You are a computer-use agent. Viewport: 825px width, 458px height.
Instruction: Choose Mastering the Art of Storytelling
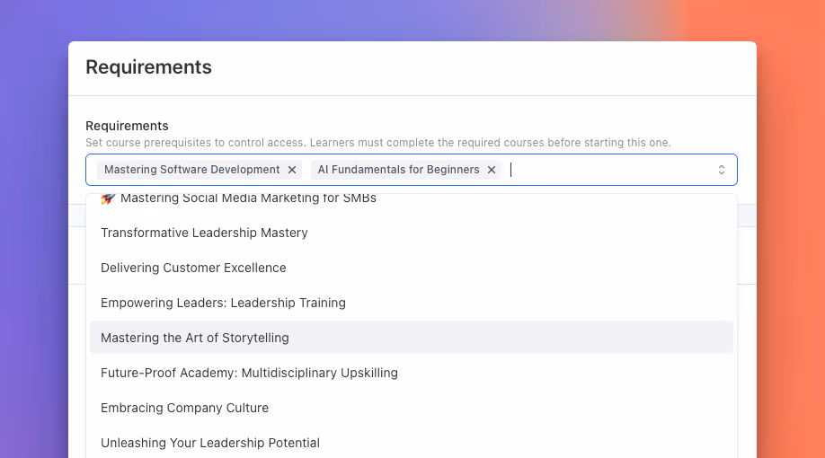(x=412, y=338)
